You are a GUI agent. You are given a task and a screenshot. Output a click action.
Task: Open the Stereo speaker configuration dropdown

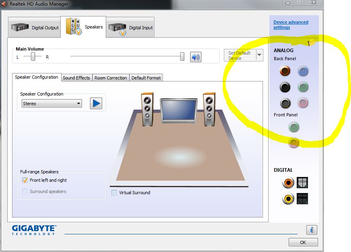52,104
